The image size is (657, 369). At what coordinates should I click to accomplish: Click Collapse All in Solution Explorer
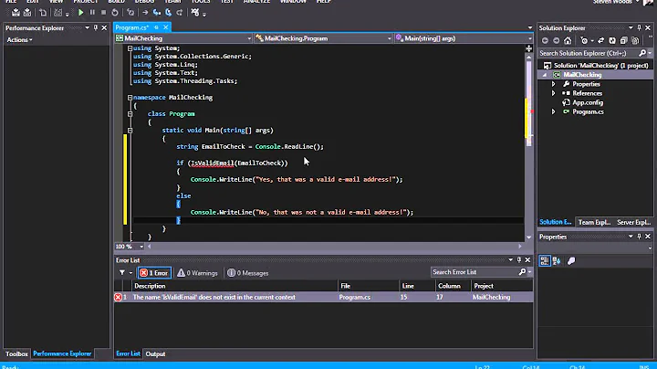(623, 41)
